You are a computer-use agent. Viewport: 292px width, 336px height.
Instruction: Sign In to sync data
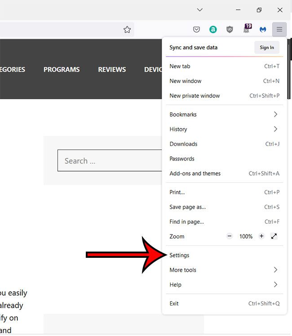point(267,47)
